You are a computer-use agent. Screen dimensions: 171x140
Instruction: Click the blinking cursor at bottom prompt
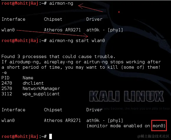(x=50, y=136)
